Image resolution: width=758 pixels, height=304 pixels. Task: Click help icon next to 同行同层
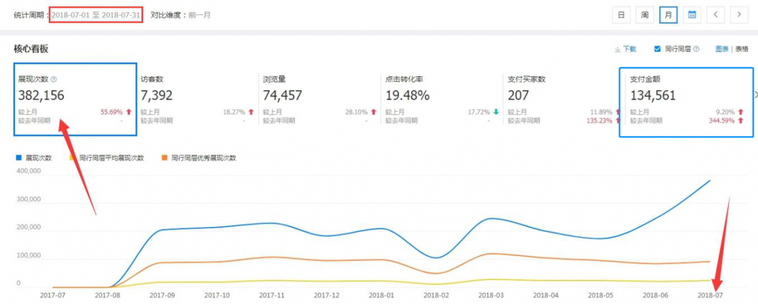[x=696, y=49]
